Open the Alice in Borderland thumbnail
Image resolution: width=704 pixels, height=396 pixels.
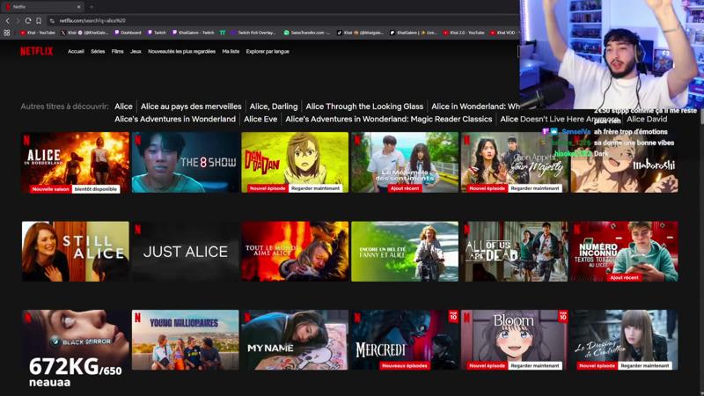point(76,162)
